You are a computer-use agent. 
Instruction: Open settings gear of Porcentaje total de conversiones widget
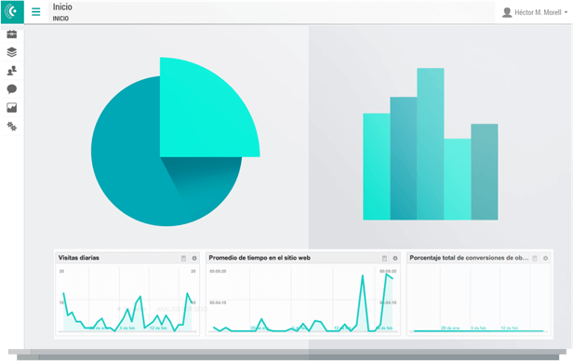(546, 259)
